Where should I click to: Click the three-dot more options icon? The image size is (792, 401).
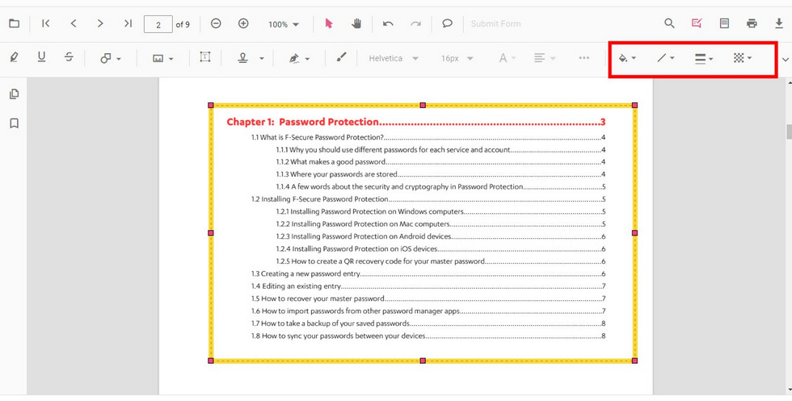pyautogui.click(x=584, y=58)
